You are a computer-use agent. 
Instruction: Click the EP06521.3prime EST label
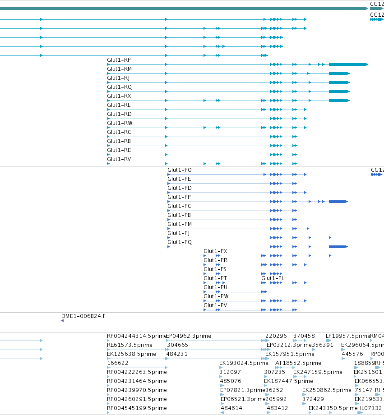point(243,399)
